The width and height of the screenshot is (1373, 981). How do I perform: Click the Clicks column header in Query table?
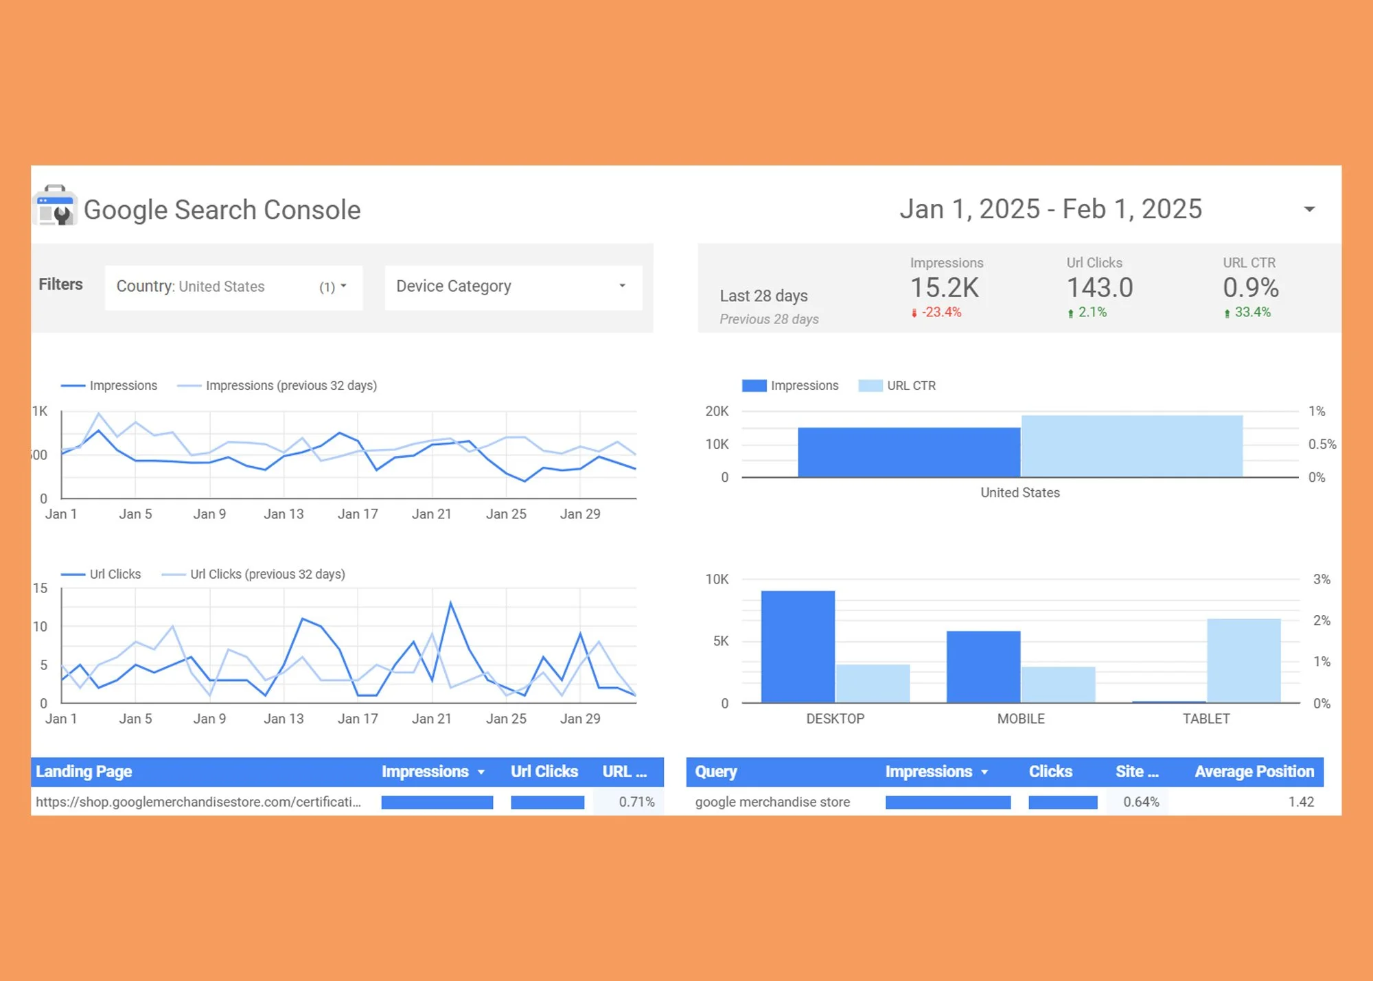[1050, 772]
